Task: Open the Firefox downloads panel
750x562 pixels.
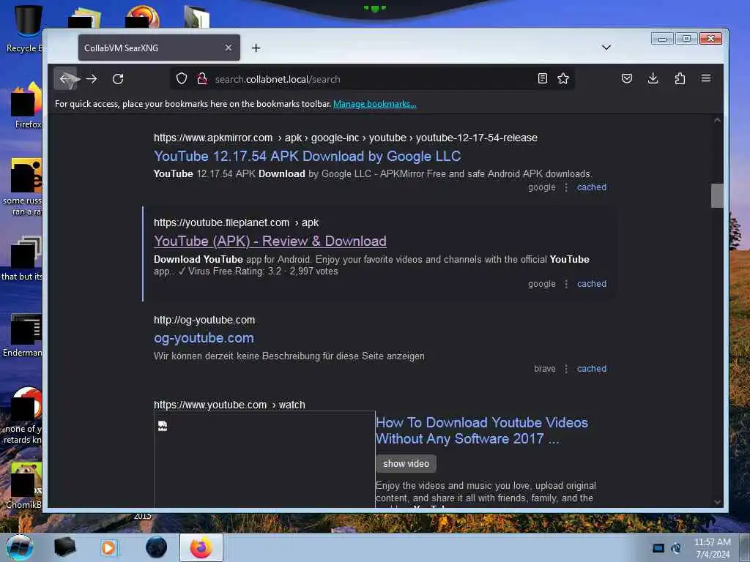Action: 653,78
